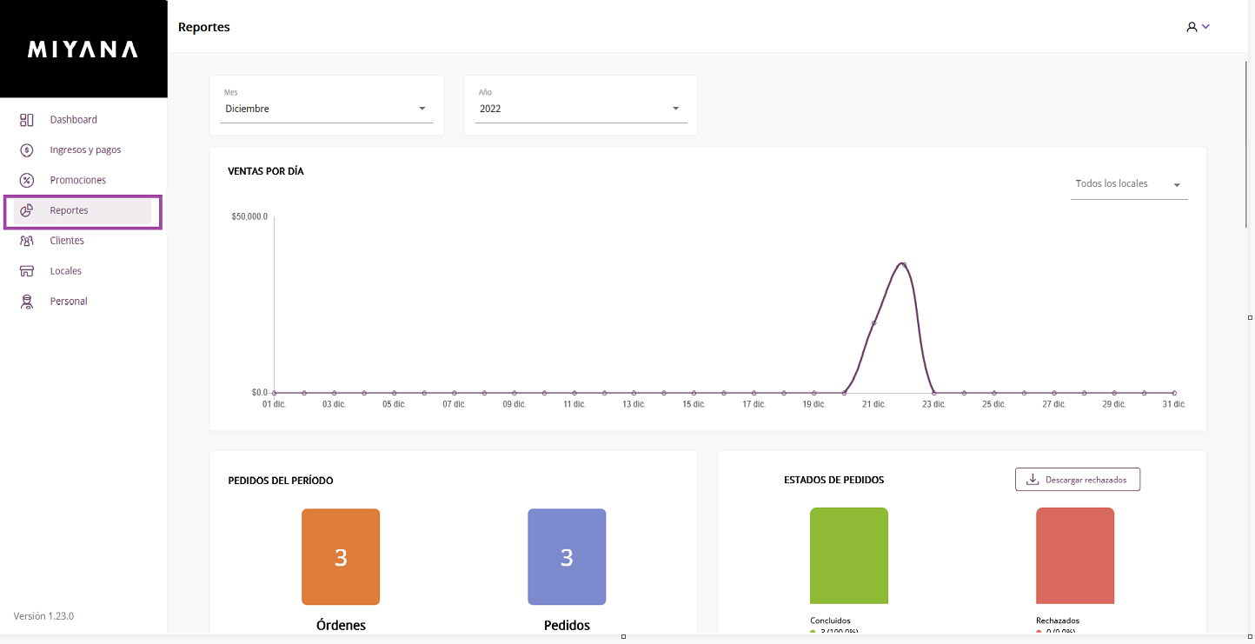Screen dimensions: 1255x644
Task: Click the Mes dropdown arrow
Action: 422,109
